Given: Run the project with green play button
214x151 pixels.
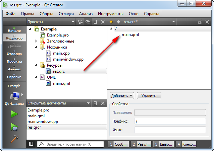Looking at the screenshot, I should [x=14, y=114].
